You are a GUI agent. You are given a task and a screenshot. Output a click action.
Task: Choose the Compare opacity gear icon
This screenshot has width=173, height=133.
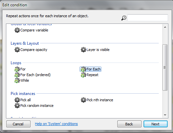coord(17,50)
